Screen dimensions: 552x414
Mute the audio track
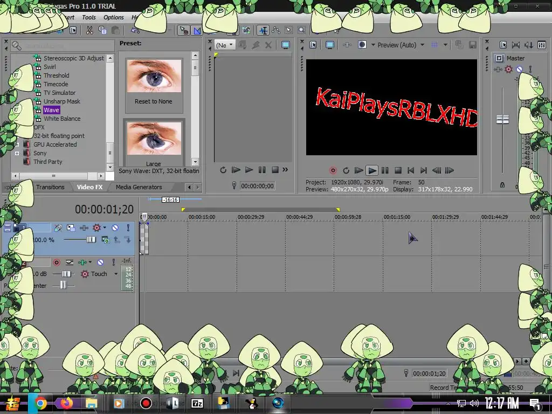tap(100, 263)
